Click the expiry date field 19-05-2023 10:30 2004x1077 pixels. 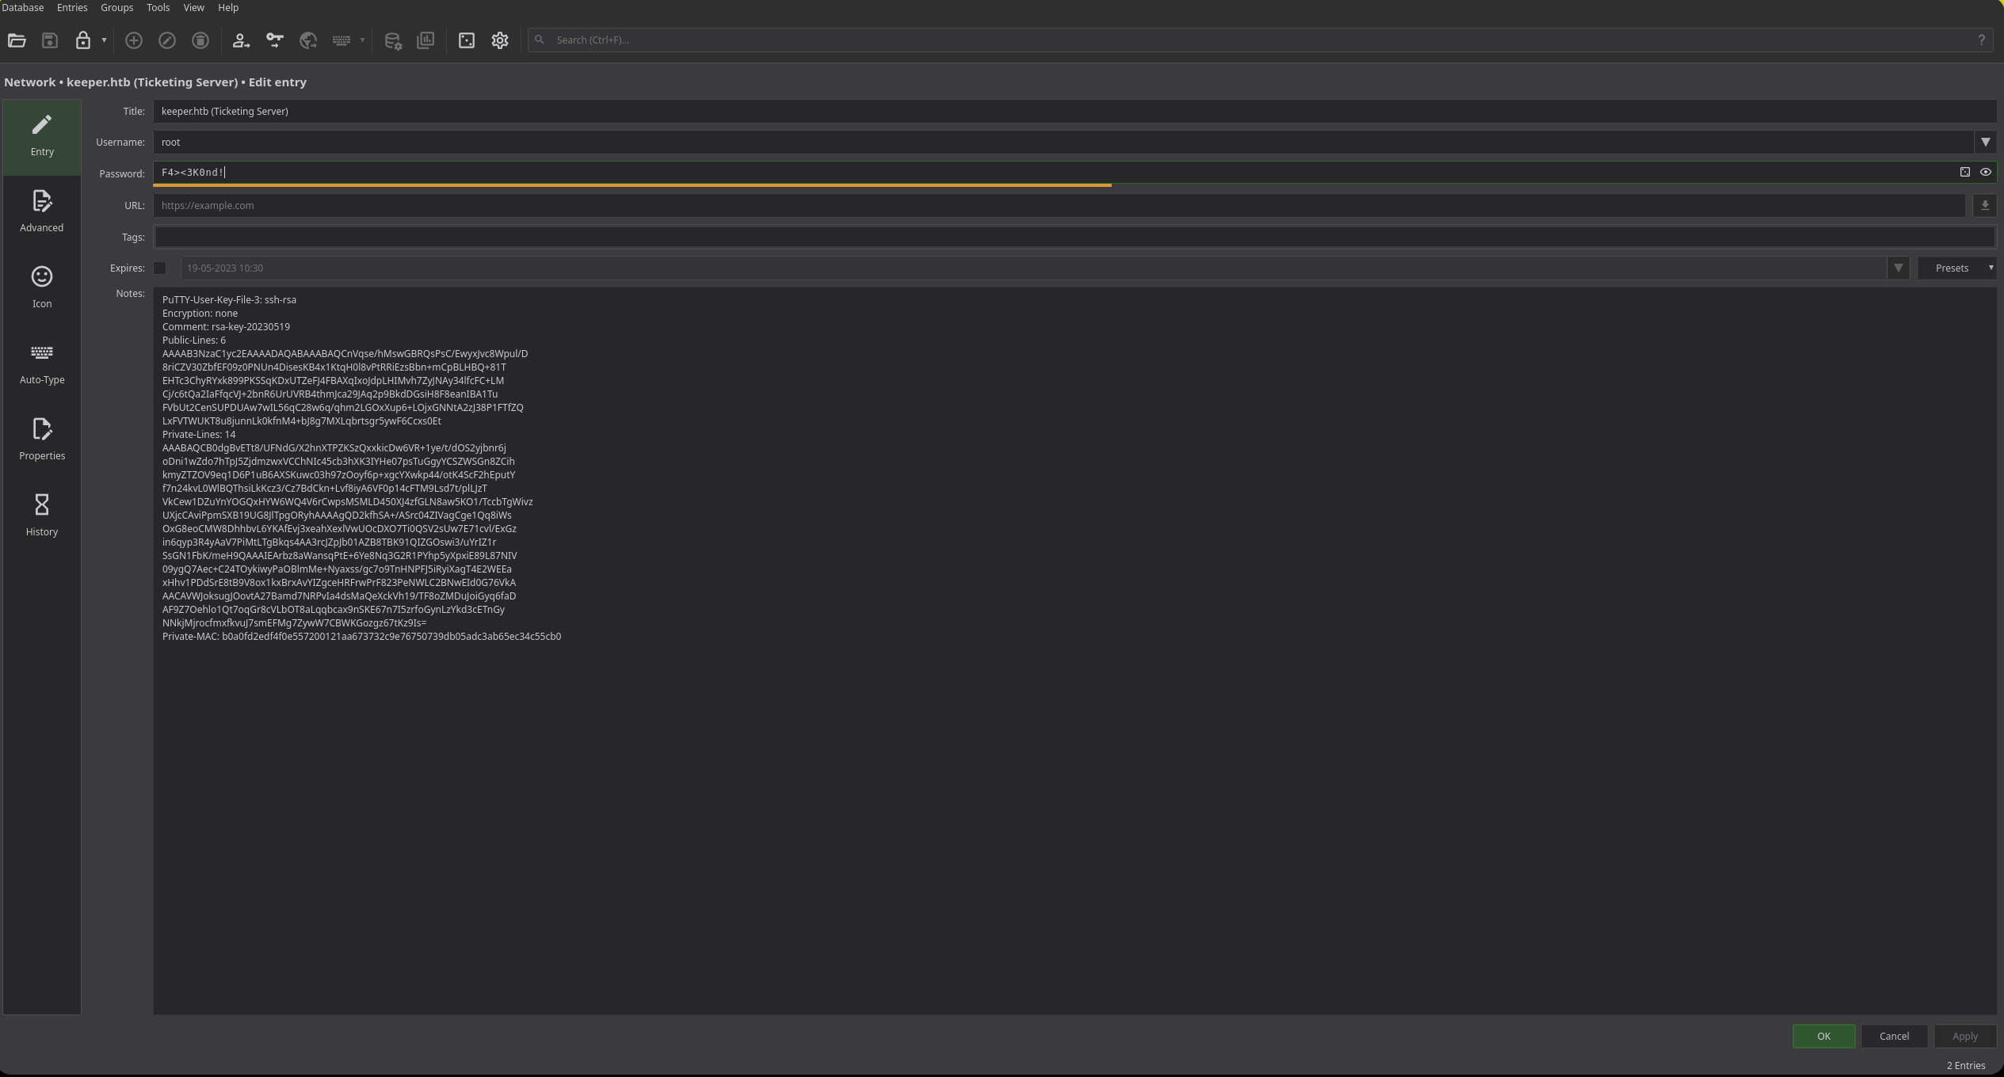1033,268
